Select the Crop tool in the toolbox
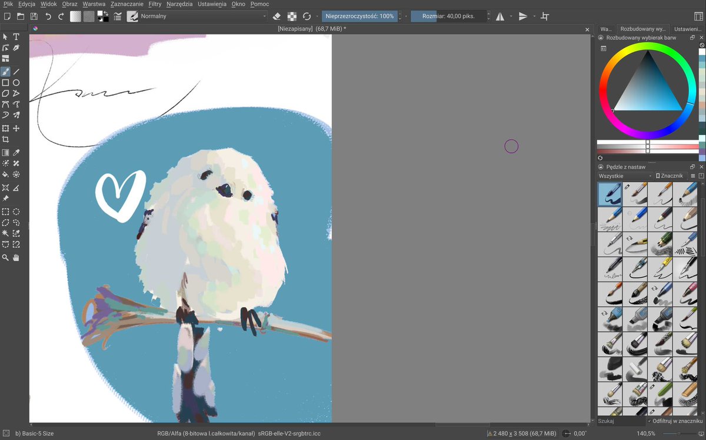The width and height of the screenshot is (706, 440). tap(5, 139)
